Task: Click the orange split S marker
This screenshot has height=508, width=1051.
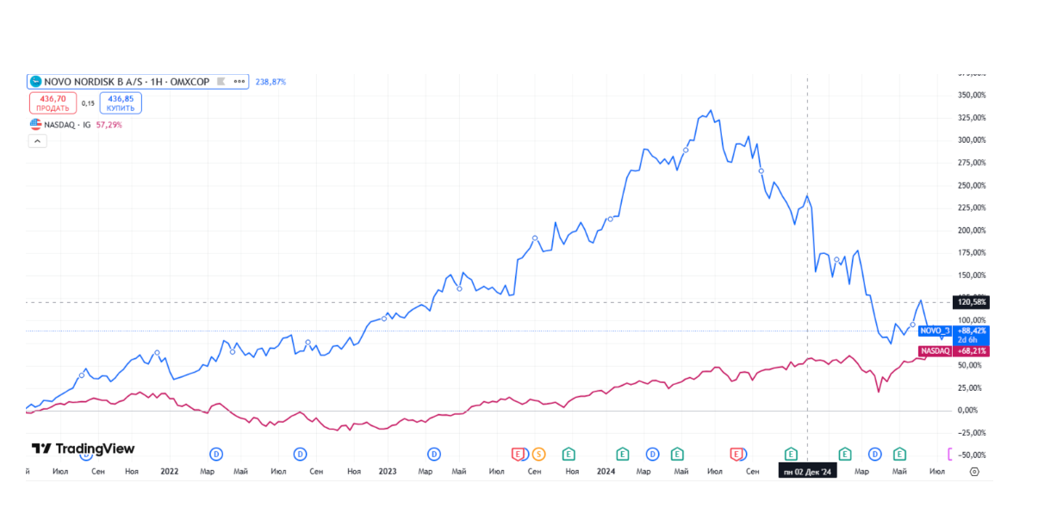Action: (x=538, y=454)
